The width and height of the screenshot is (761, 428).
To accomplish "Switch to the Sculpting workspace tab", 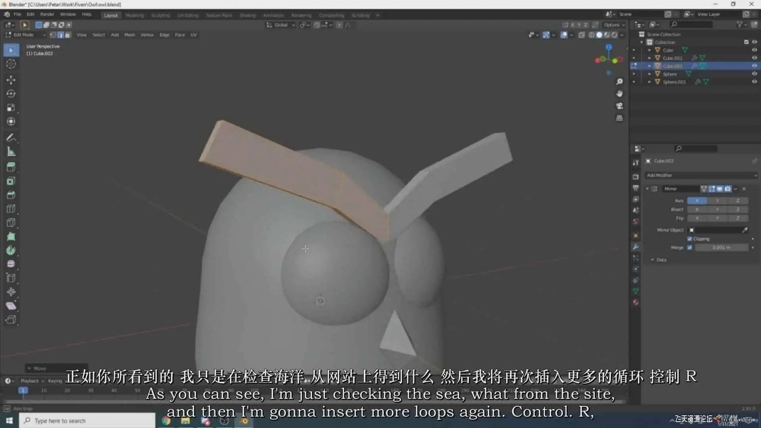I will pos(160,15).
